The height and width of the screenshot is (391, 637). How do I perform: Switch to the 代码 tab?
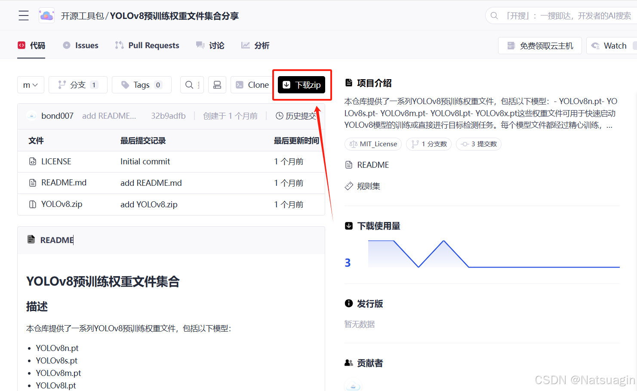click(31, 45)
